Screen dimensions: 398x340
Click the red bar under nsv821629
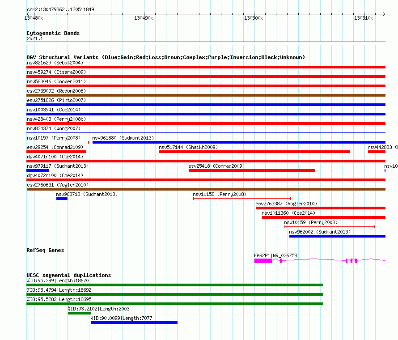[x=206, y=67]
